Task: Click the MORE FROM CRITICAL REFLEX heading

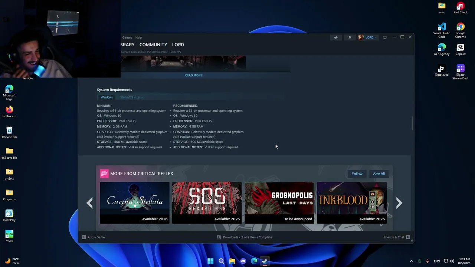Action: pyautogui.click(x=142, y=174)
